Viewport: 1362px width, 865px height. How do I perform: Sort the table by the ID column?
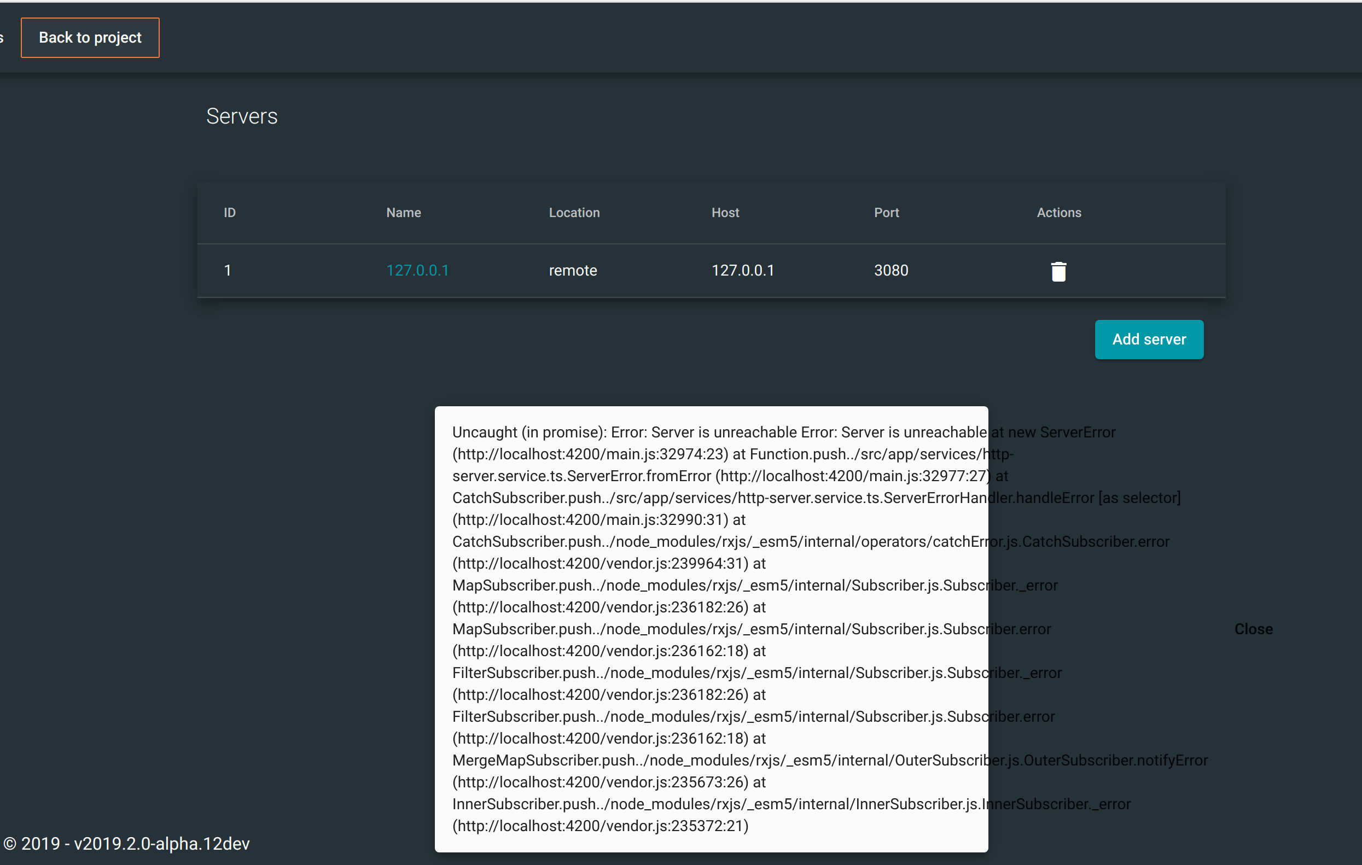click(230, 213)
